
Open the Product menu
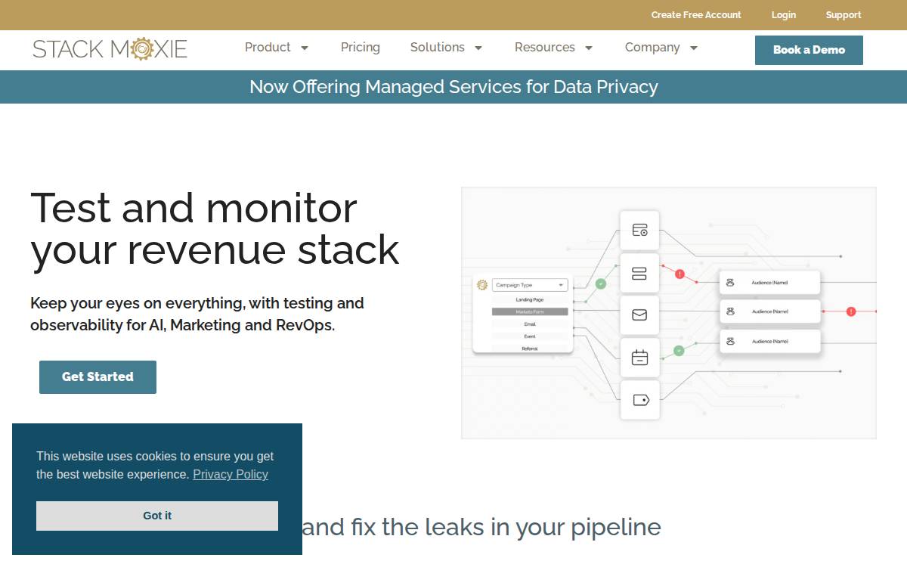[268, 47]
